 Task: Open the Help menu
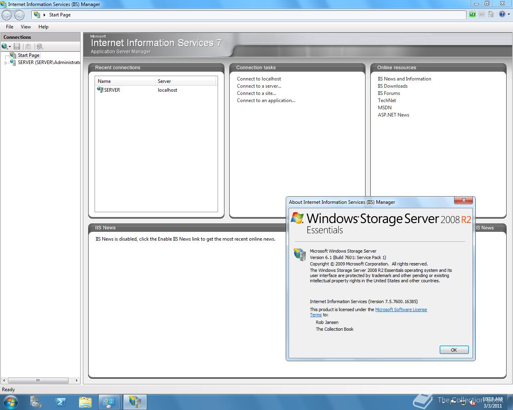click(x=43, y=27)
